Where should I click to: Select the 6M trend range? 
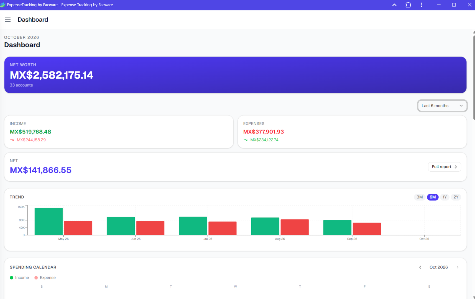[x=433, y=197]
